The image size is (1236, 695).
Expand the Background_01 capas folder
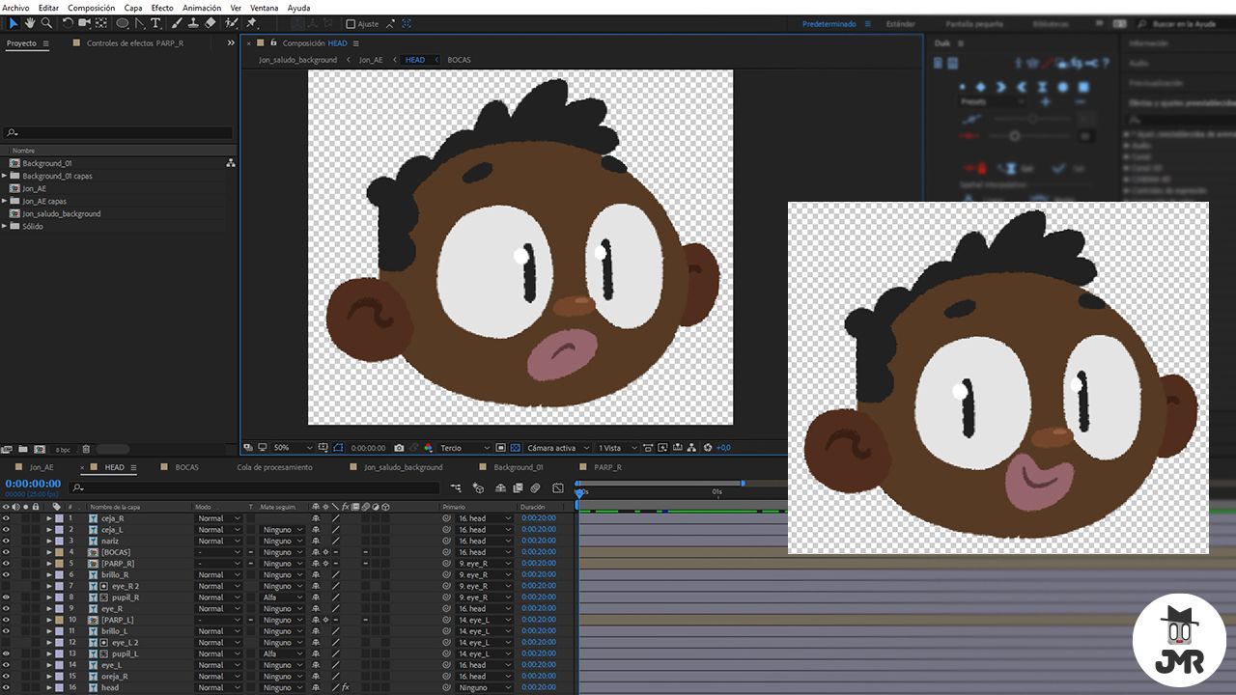pyautogui.click(x=5, y=176)
